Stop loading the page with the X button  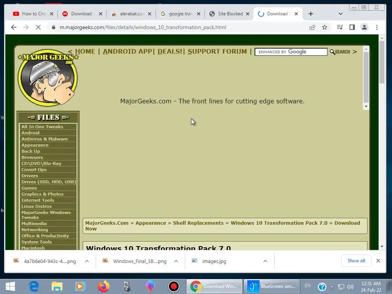tap(38, 27)
